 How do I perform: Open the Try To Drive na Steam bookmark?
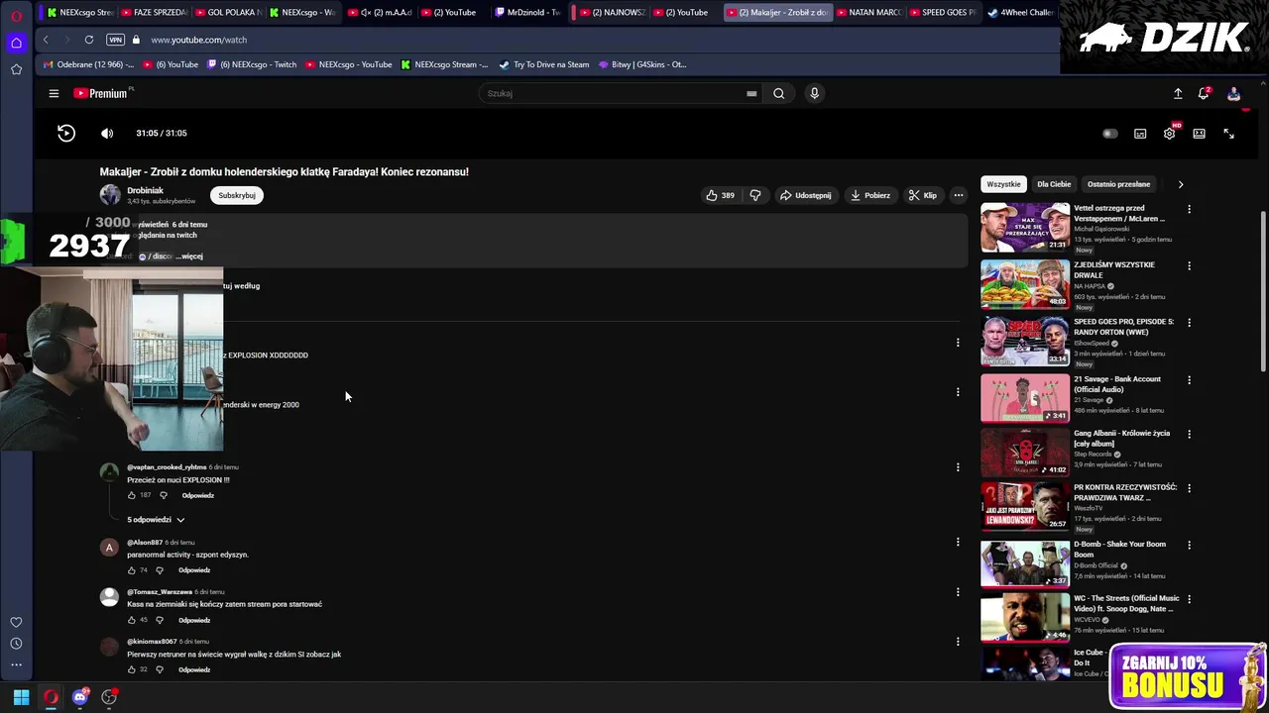pyautogui.click(x=544, y=64)
